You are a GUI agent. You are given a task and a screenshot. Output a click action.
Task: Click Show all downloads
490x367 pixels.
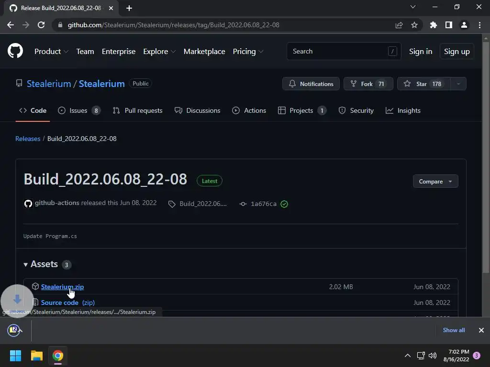454,330
